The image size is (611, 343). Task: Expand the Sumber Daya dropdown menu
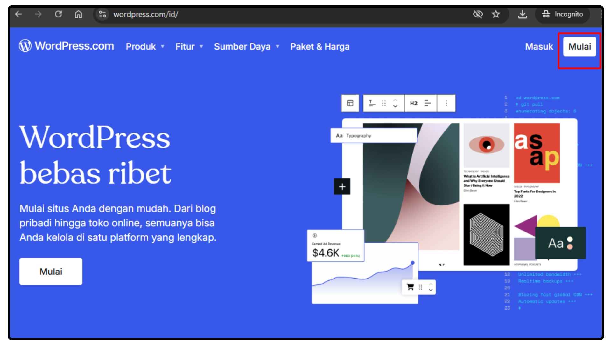point(247,47)
